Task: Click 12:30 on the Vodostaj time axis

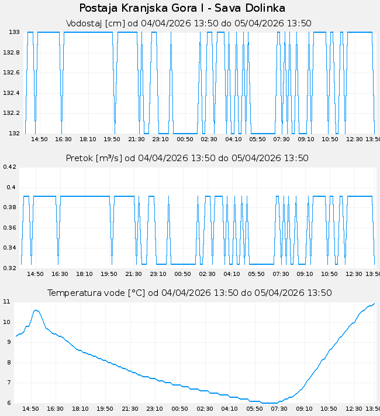Action: [355, 139]
